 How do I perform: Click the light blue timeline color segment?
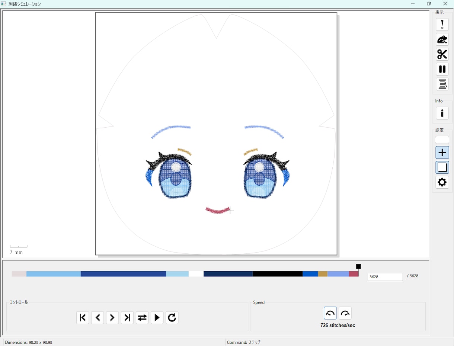[x=54, y=274]
